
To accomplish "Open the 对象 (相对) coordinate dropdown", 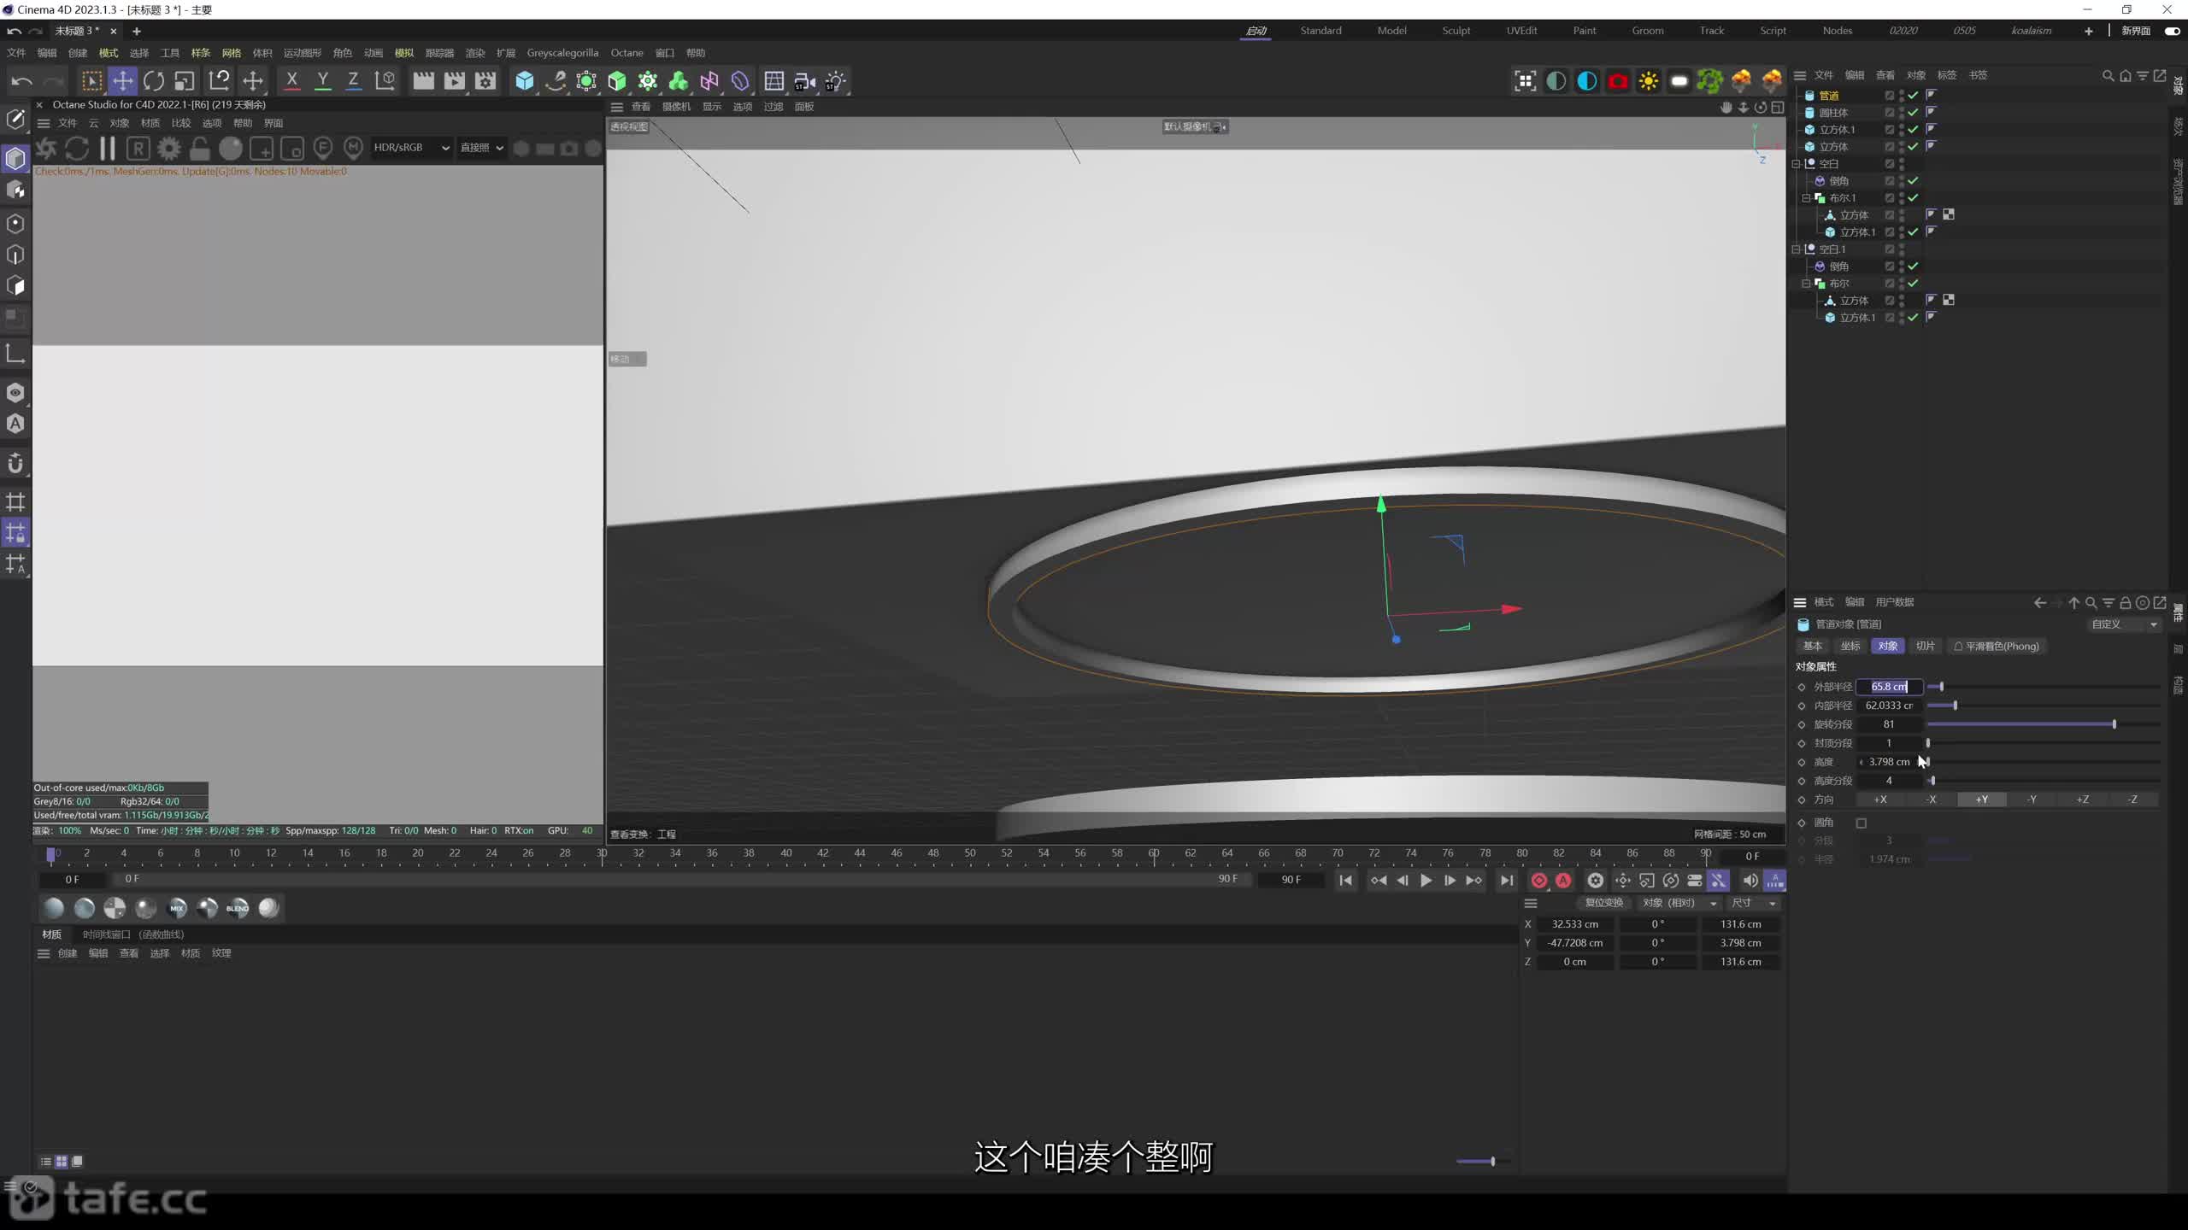I will coord(1679,903).
